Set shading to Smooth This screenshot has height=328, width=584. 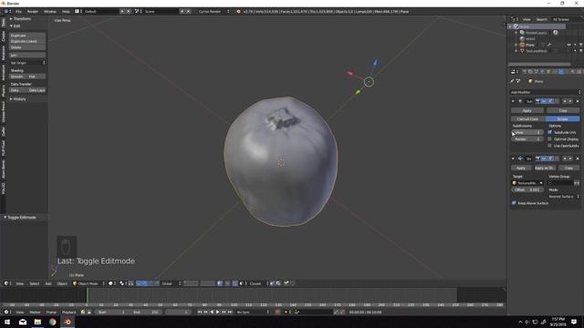click(17, 77)
